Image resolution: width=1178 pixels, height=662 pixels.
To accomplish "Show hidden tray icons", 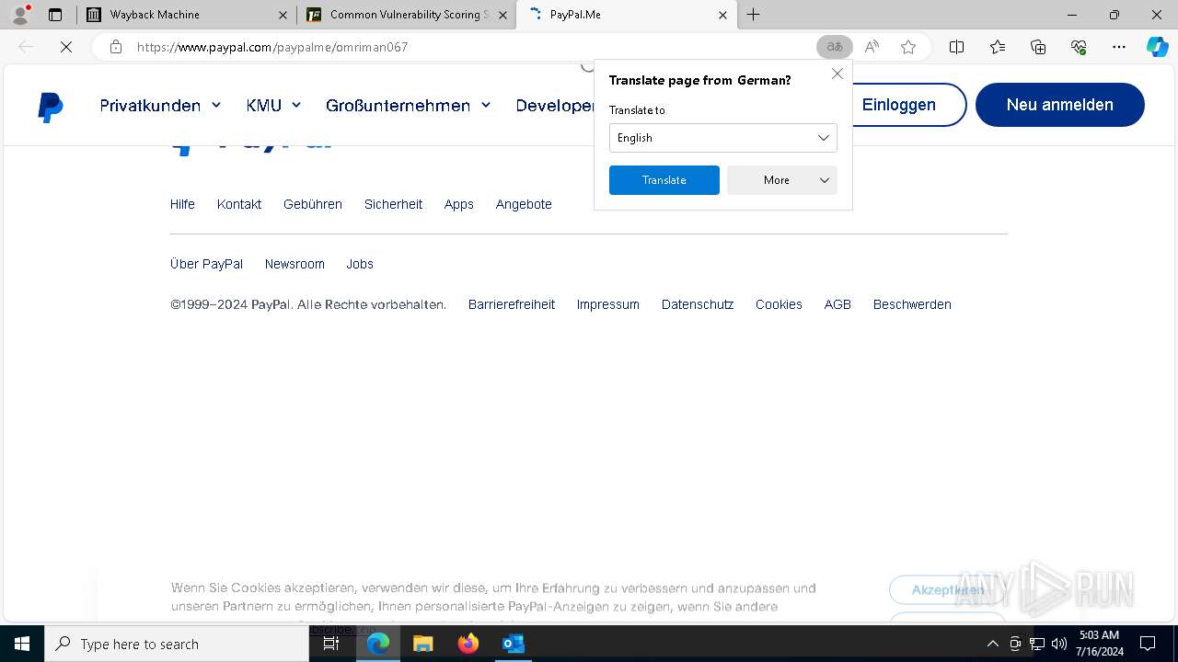I will click(992, 644).
